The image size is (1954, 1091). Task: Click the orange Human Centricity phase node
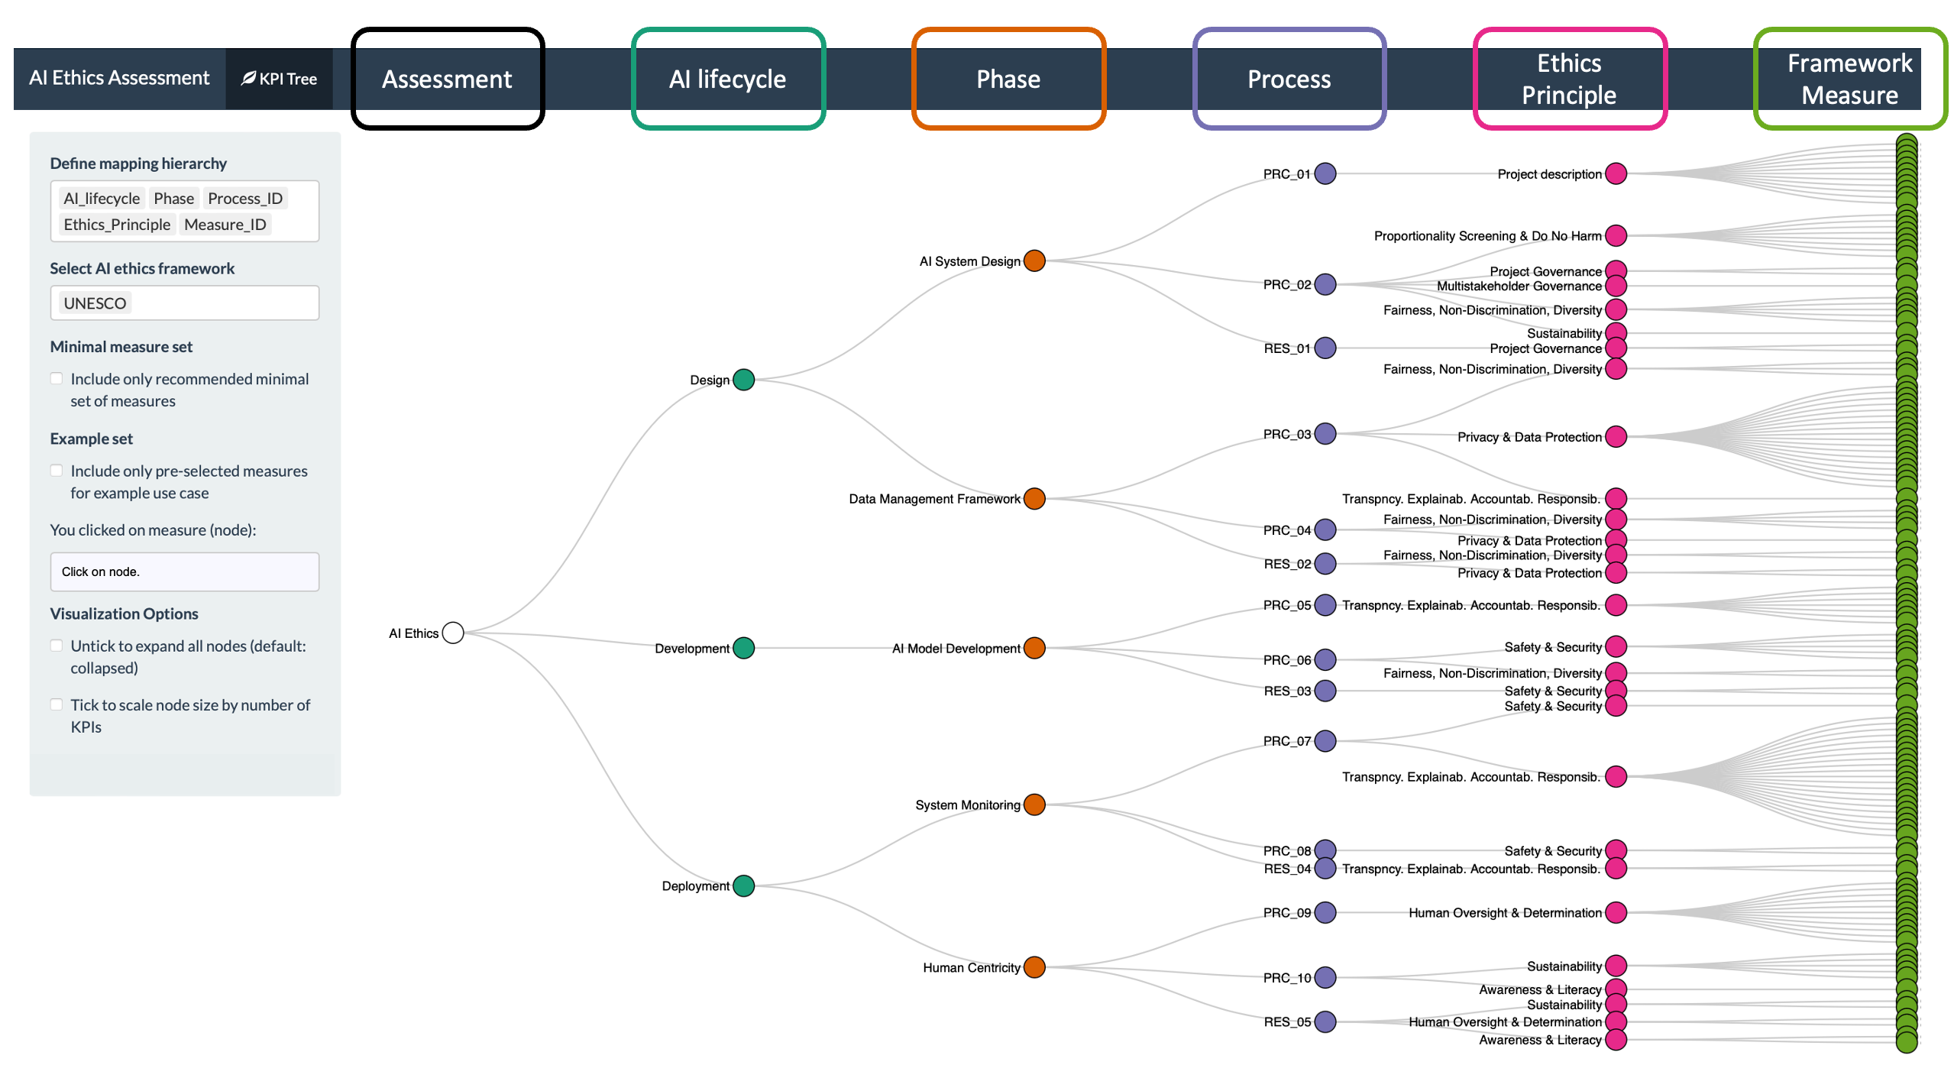tap(1034, 967)
